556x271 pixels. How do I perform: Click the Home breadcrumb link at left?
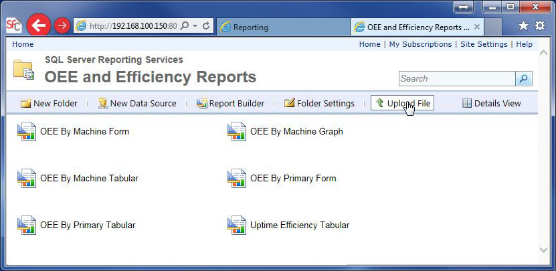coord(23,44)
